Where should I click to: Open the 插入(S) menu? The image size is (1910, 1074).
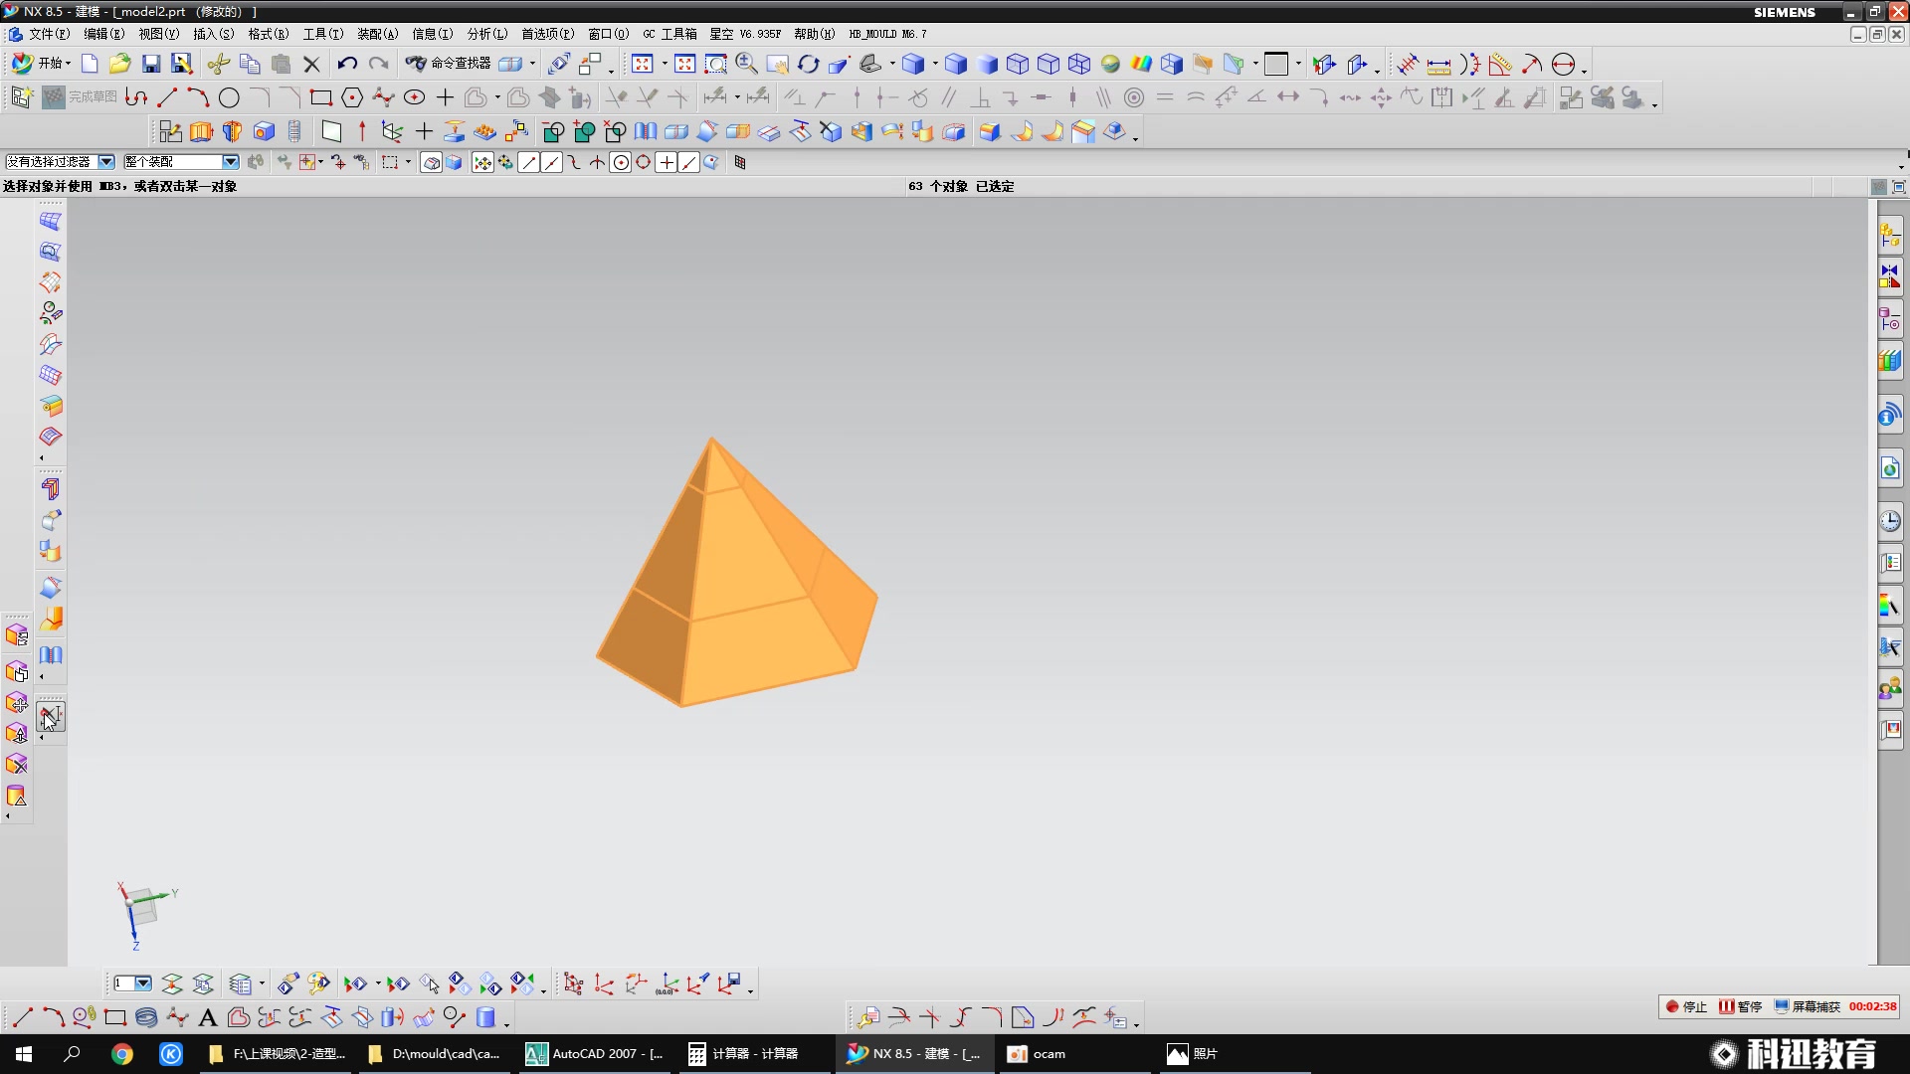[213, 34]
